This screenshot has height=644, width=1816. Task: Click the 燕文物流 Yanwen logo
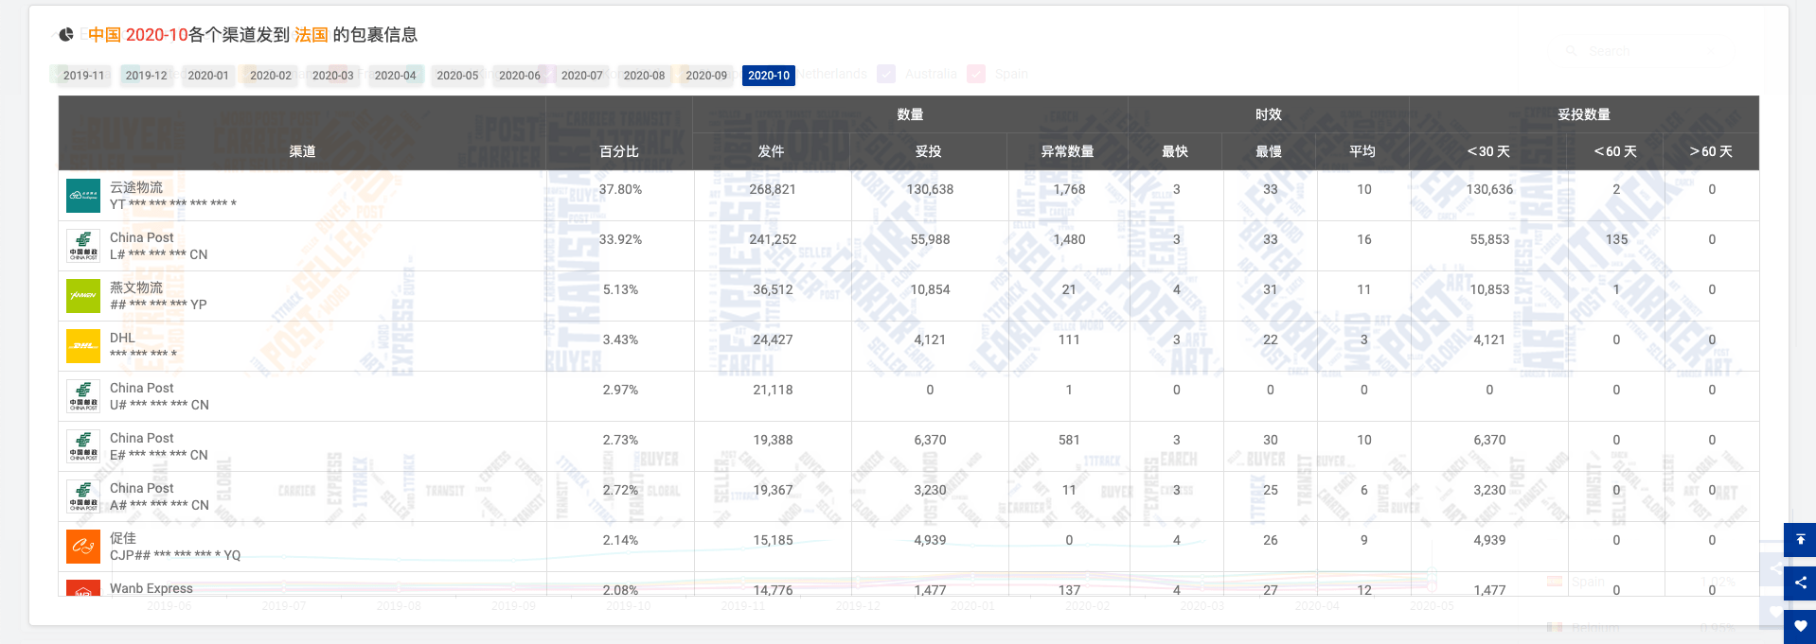[x=83, y=296]
